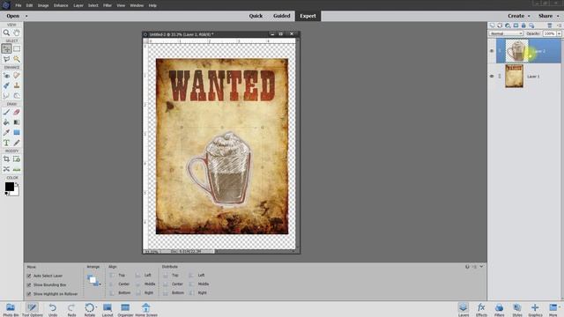Select the Type tool
Screen dimensions: 564x317
[6, 143]
